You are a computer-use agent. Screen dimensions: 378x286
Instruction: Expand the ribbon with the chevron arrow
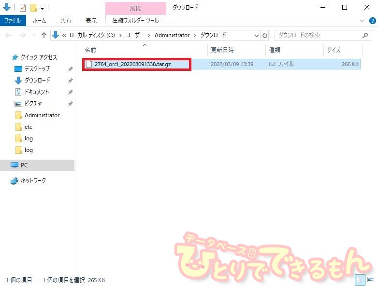[363, 21]
